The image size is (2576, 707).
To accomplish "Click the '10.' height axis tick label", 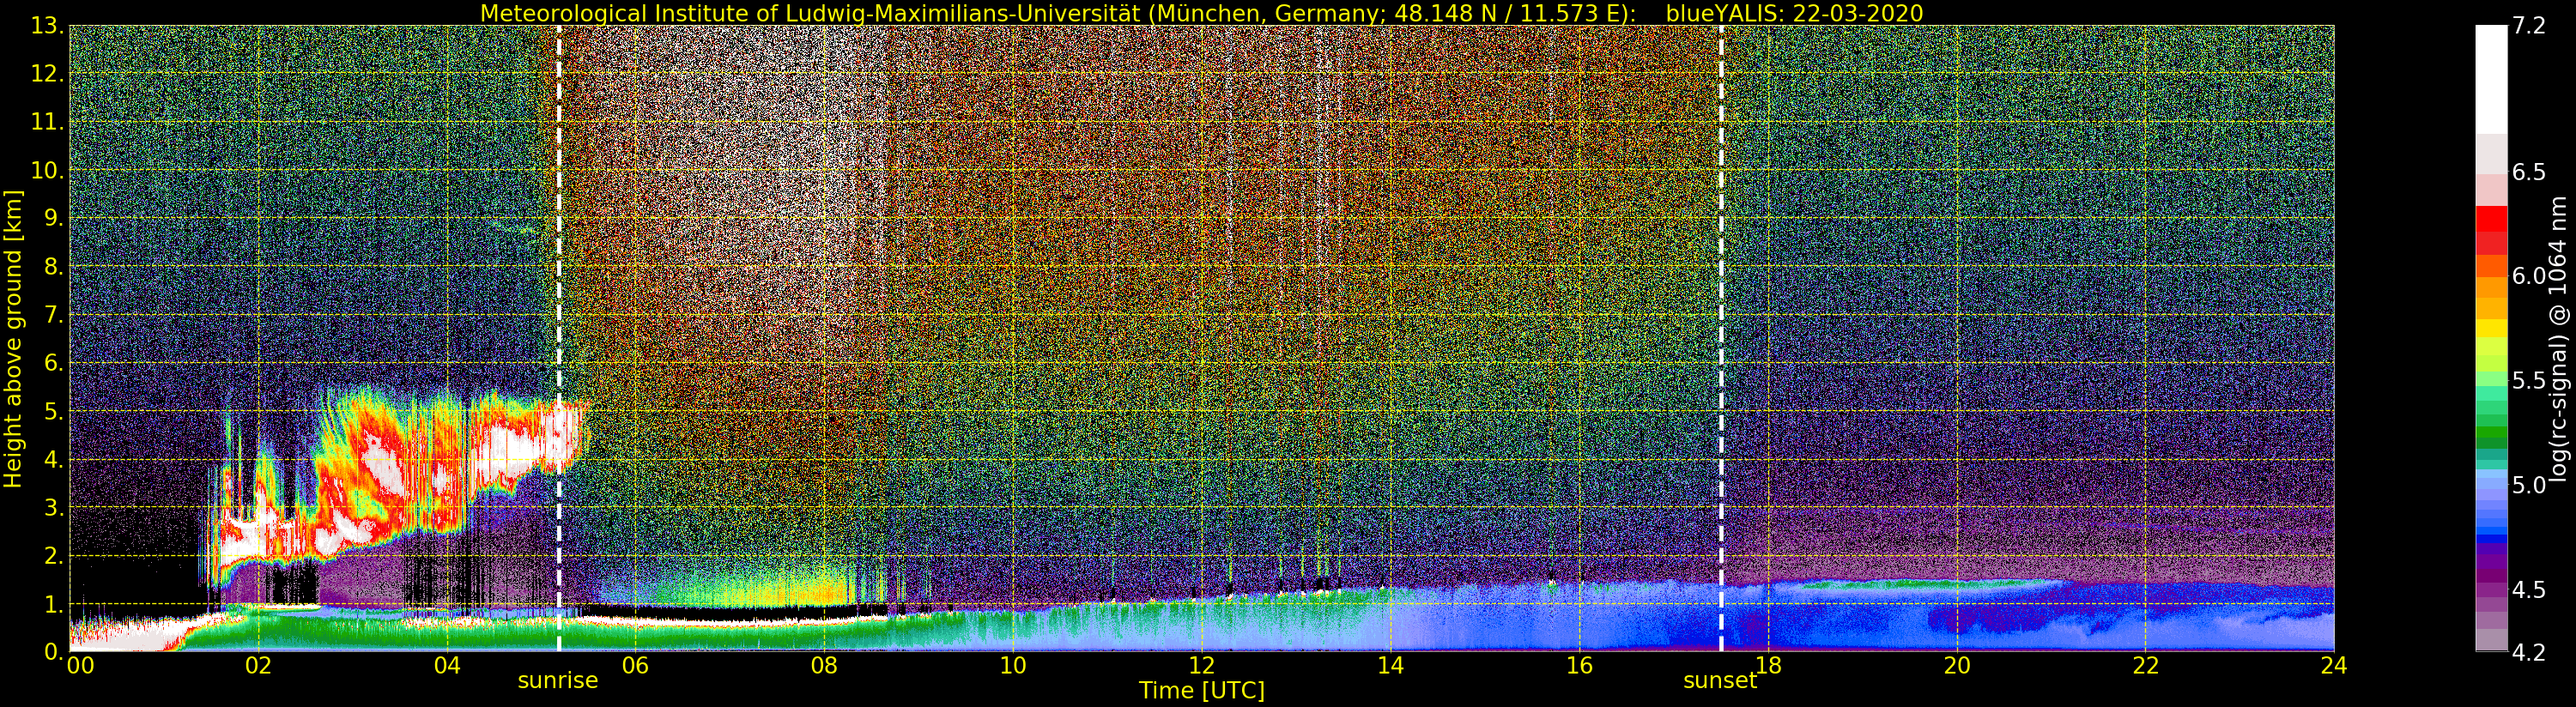I will click(x=49, y=170).
